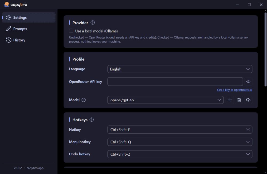Toggle API key visibility with eye icon
The height and width of the screenshot is (174, 267).
(x=248, y=82)
